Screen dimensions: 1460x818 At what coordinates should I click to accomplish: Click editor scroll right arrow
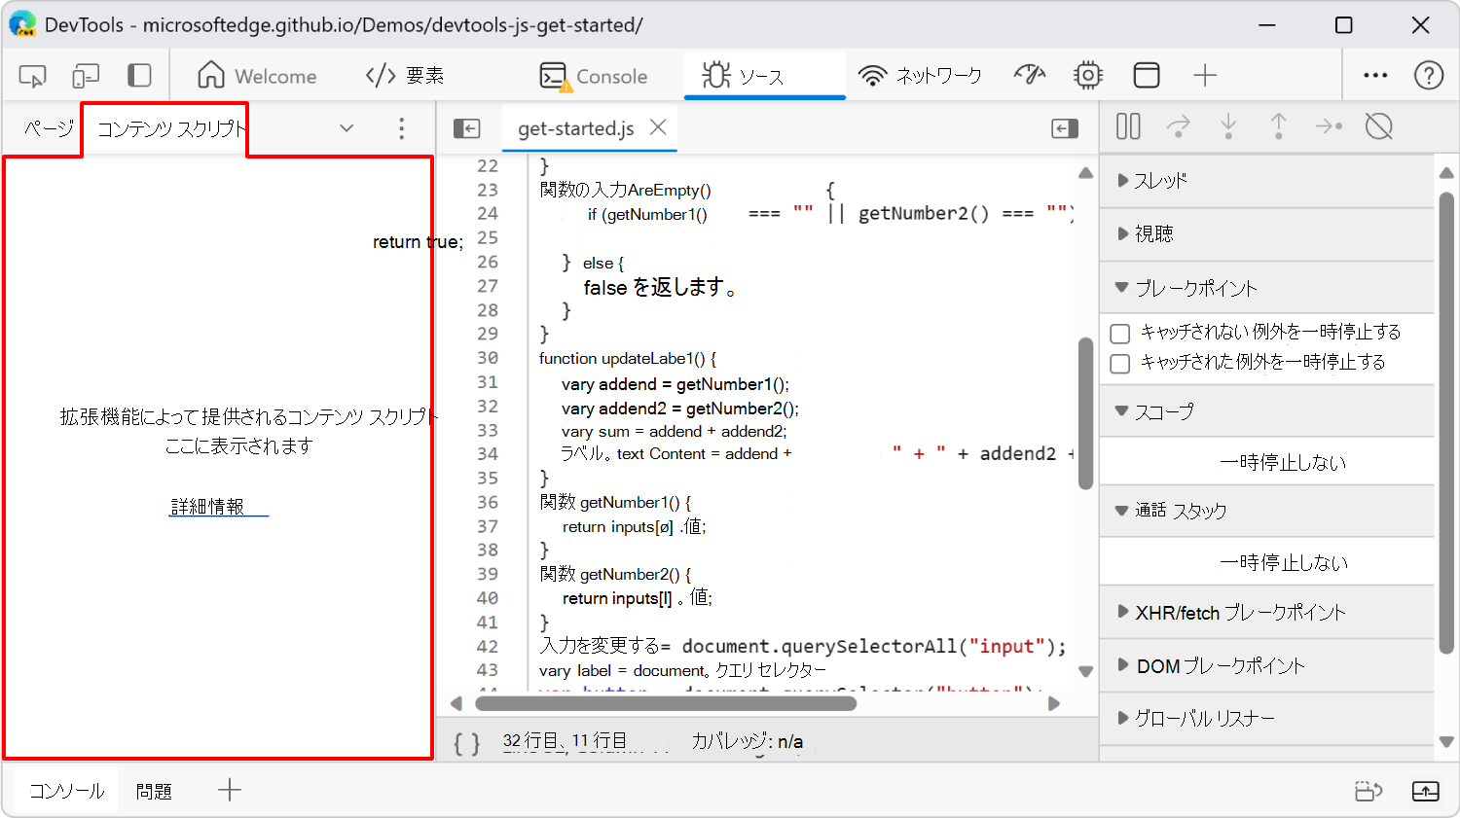tap(1053, 703)
